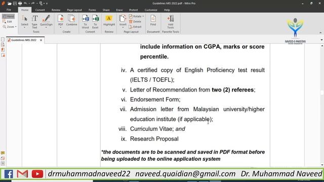Open the document tab list dropdown
This screenshot has width=324, height=182.
[322, 40]
